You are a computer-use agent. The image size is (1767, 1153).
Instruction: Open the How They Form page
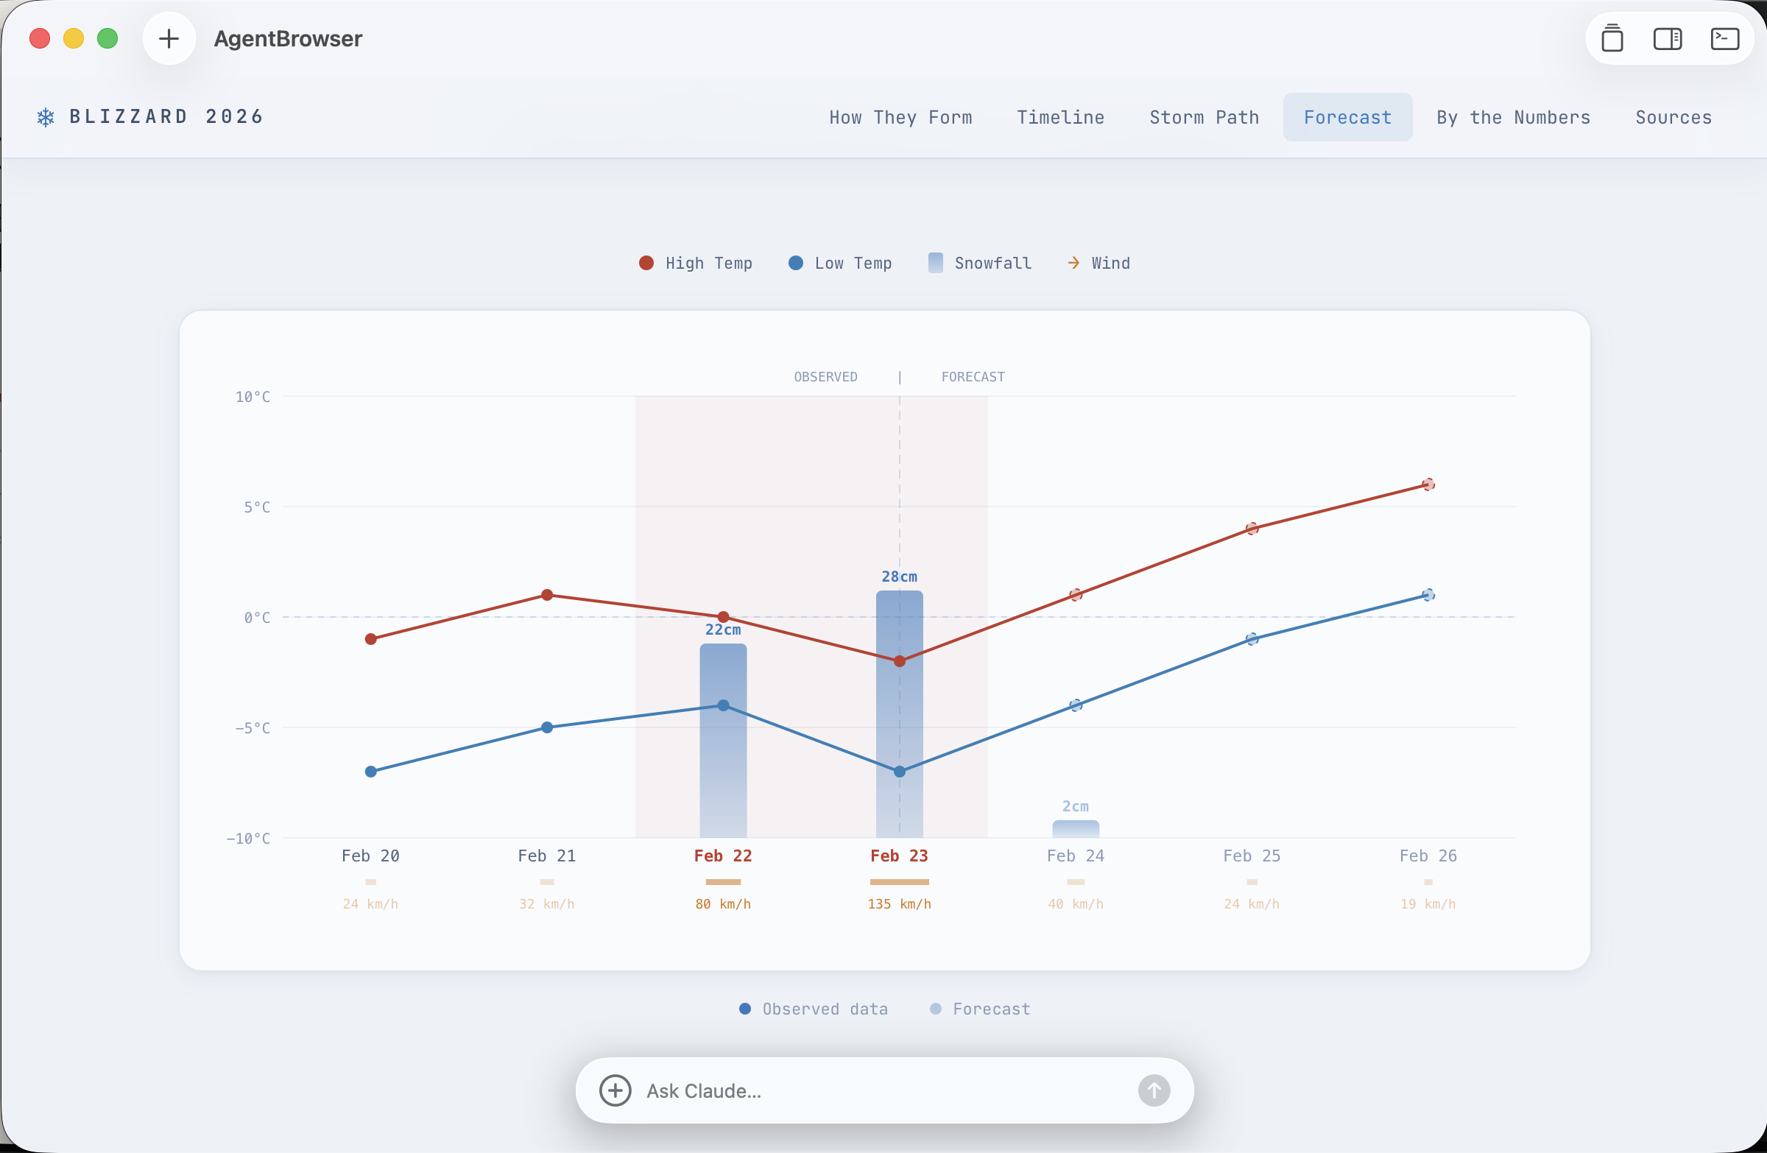coord(900,117)
